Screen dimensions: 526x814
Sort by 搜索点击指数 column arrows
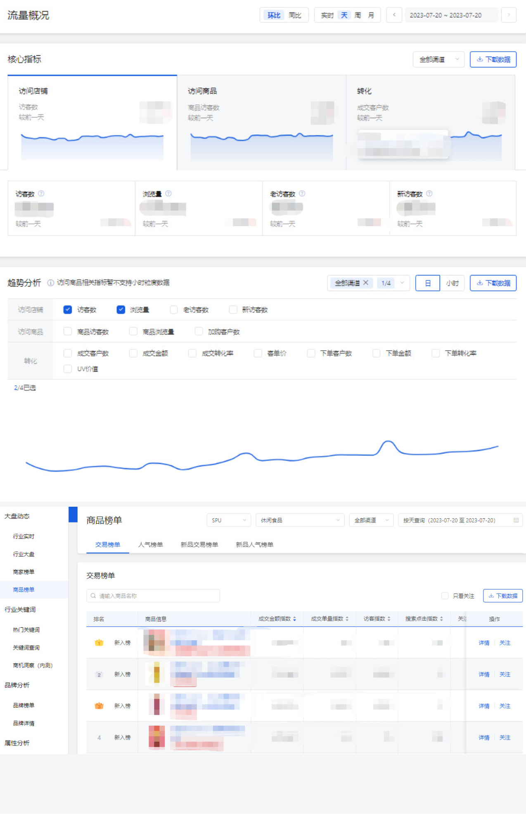tap(441, 619)
